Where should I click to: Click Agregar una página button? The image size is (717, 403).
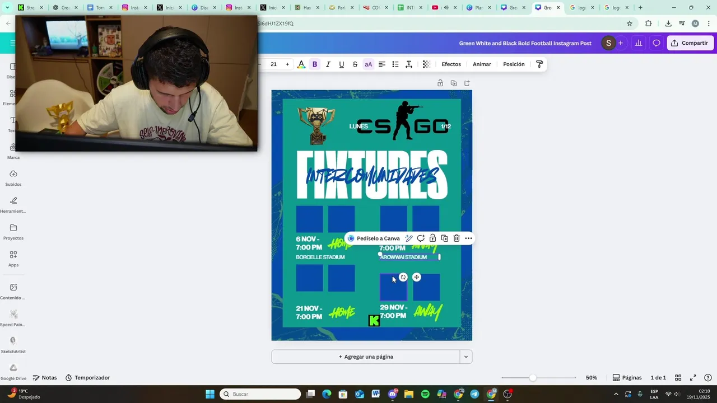[x=366, y=357]
